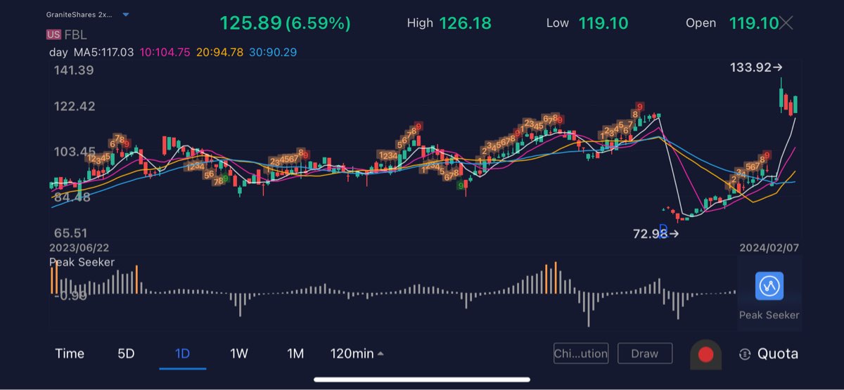
Task: Close the chart with the X icon
Action: 786,23
